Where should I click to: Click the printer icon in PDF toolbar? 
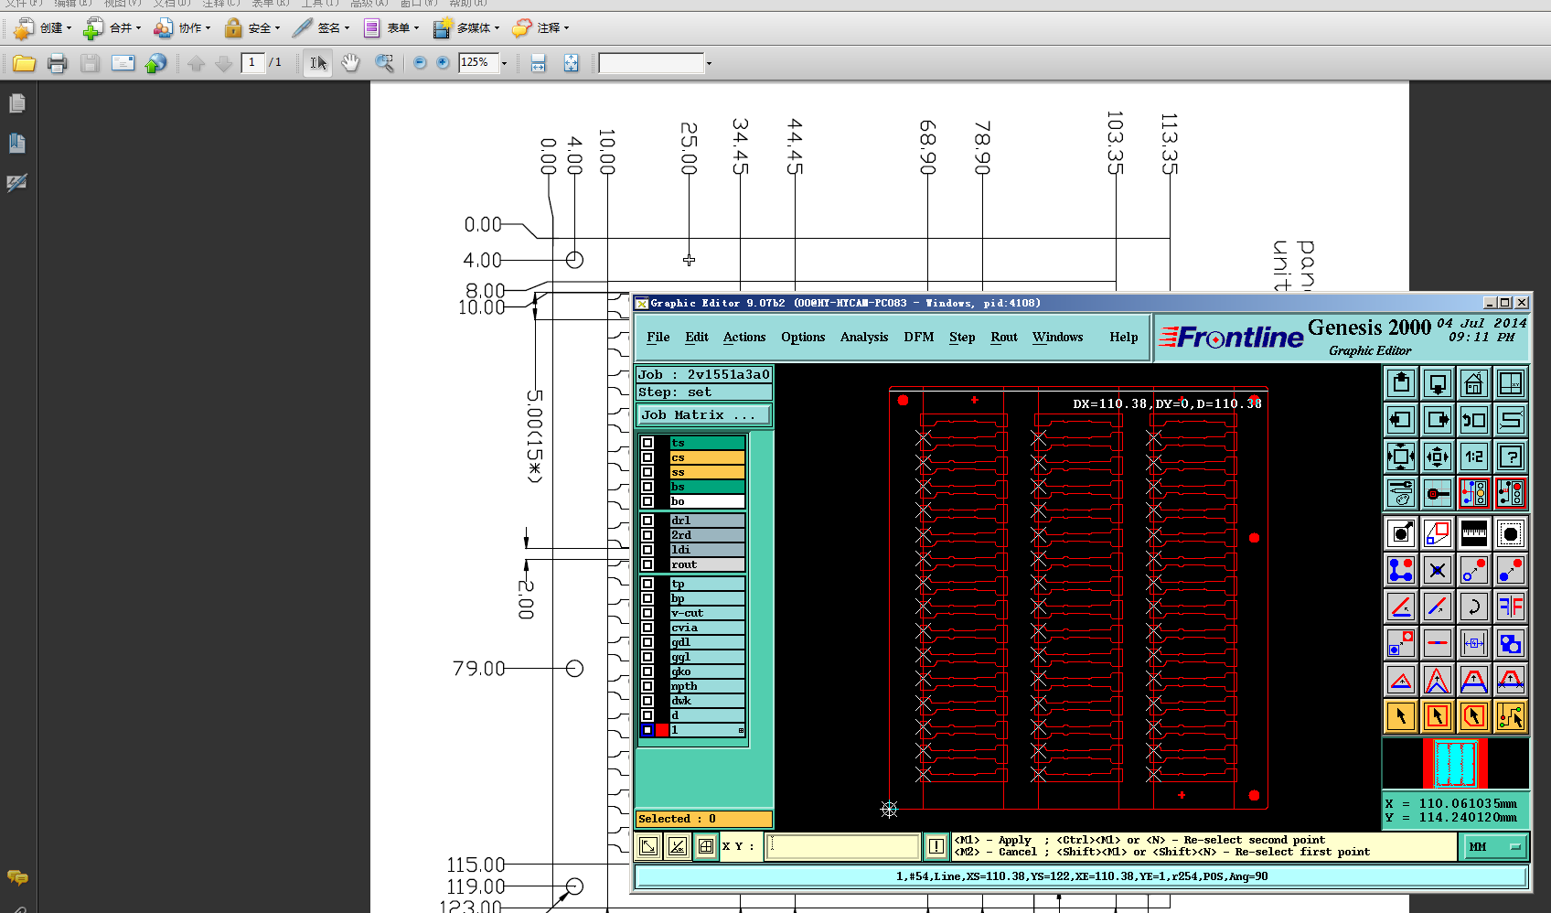(x=58, y=63)
